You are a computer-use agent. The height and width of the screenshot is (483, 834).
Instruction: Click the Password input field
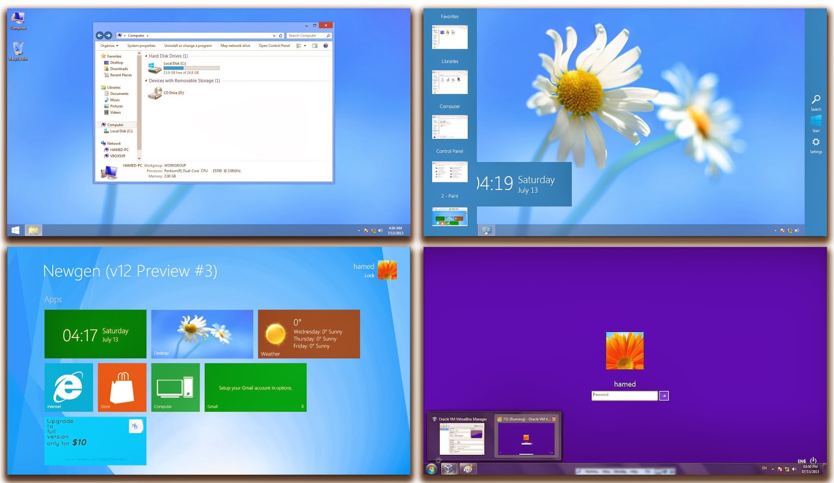click(x=624, y=395)
